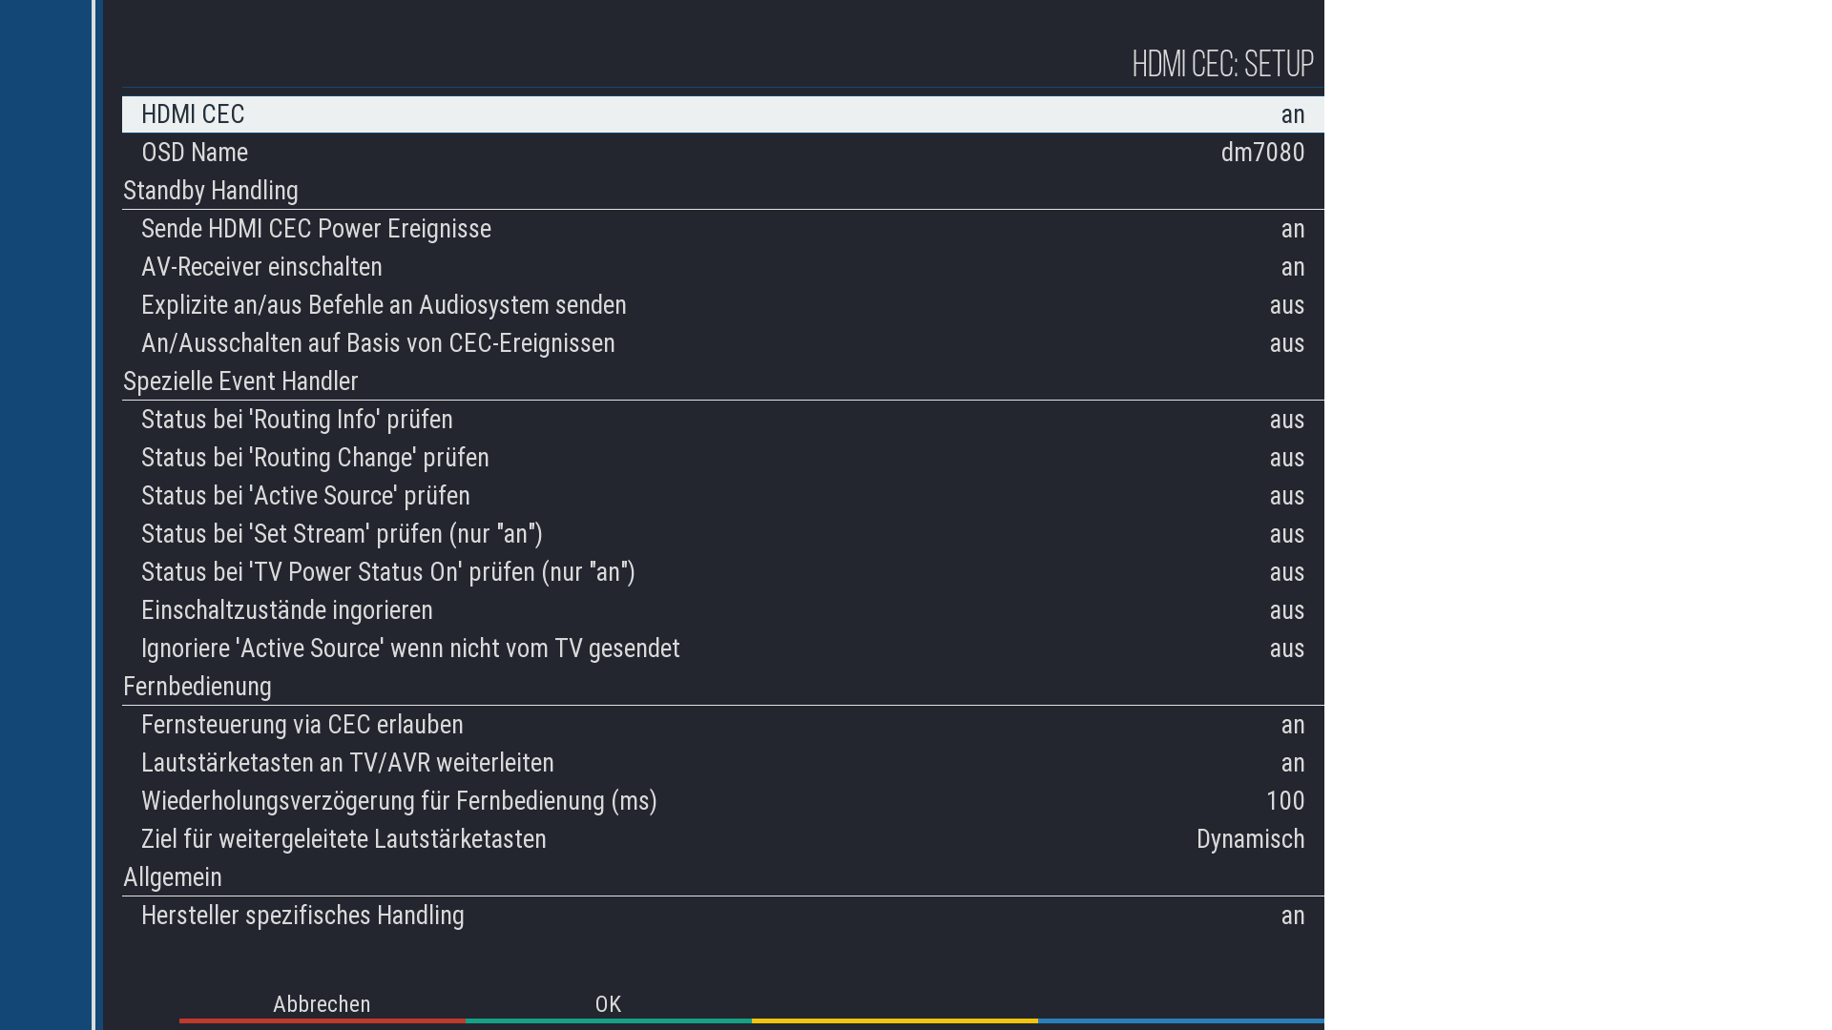Open the Ziel für weitergeleitete Lautstärketasten choice

[x=722, y=839]
